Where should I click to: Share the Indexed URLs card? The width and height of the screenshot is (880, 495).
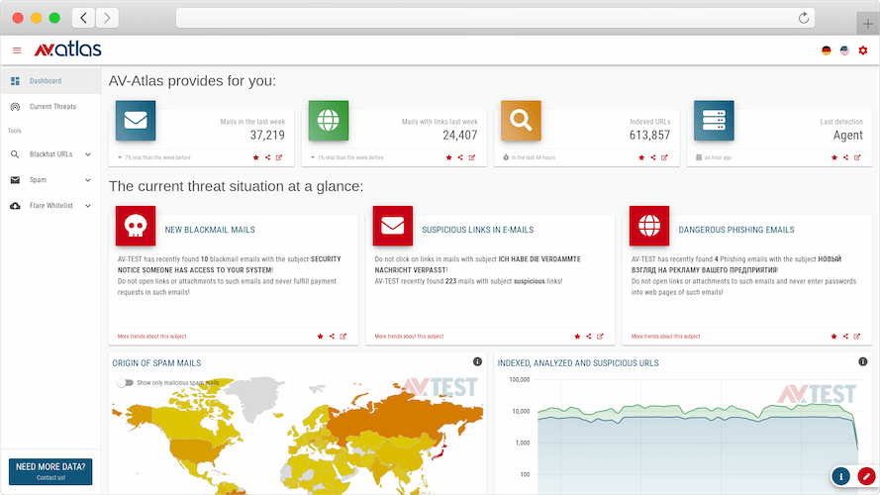click(653, 157)
